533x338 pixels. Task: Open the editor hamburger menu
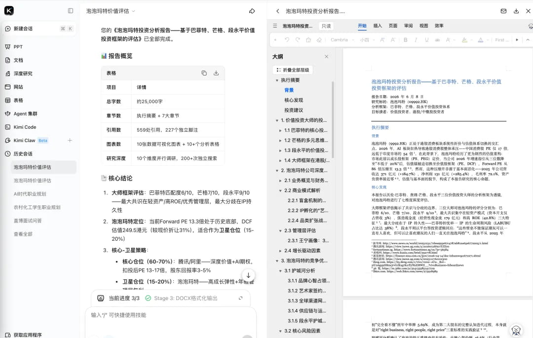(275, 26)
